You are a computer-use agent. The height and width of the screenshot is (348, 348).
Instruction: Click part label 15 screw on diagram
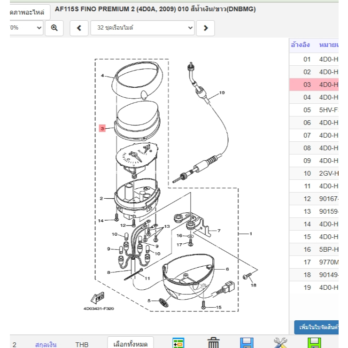pos(219,308)
